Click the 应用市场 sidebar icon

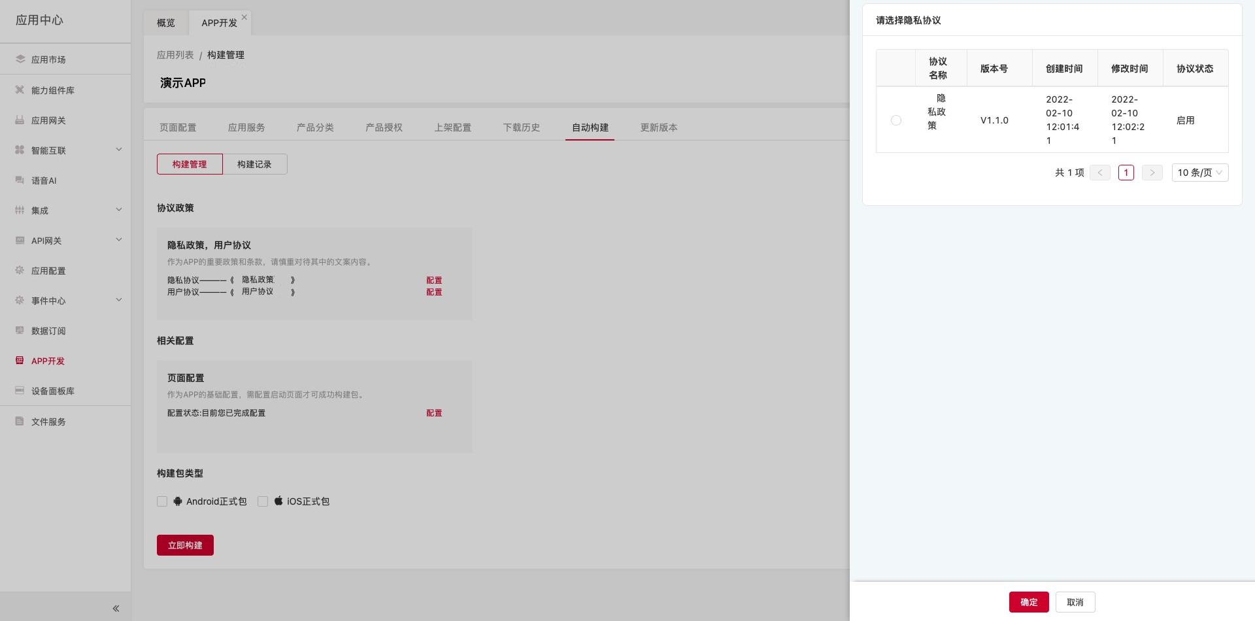(20, 59)
